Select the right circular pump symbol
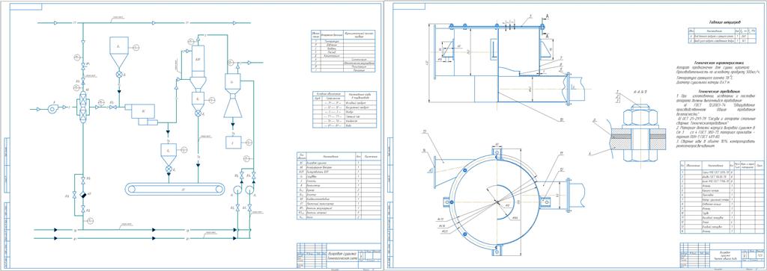The width and height of the screenshot is (767, 271). (249, 189)
